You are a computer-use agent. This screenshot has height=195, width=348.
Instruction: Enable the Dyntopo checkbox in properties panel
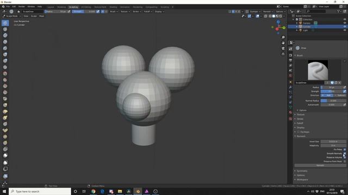pyautogui.click(x=299, y=132)
